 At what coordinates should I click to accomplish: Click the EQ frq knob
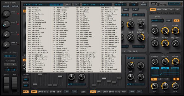pyautogui.click(x=155, y=86)
